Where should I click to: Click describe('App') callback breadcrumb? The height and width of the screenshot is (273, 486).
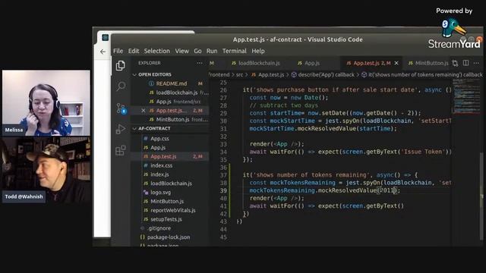323,74
